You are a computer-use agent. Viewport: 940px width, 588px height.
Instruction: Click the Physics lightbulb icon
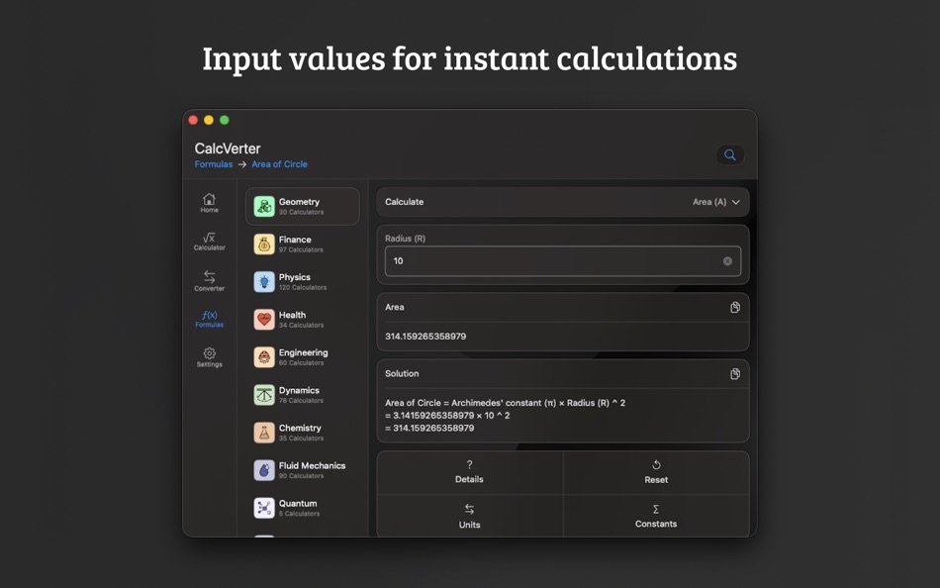264,282
